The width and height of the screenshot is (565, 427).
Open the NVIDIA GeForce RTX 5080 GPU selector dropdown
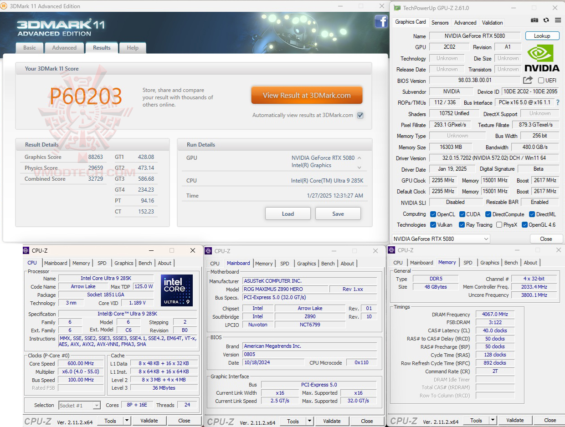(441, 239)
